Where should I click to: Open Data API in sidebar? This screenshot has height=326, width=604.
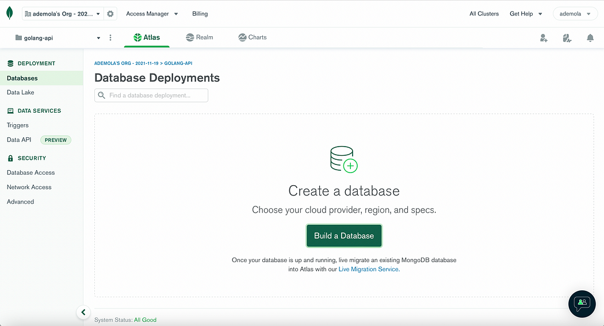pyautogui.click(x=19, y=140)
